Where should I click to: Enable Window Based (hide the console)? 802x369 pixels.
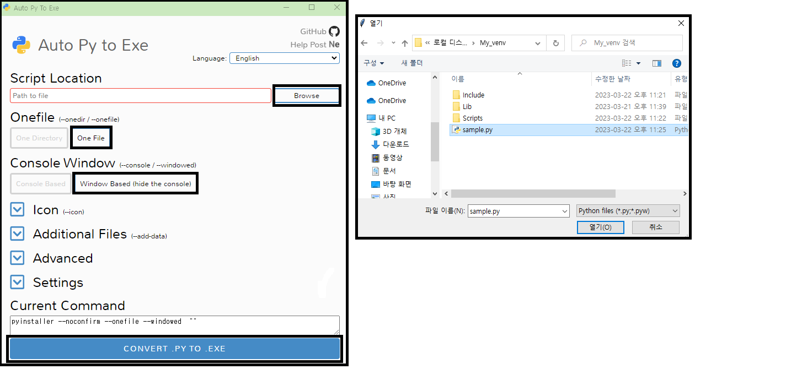(135, 183)
